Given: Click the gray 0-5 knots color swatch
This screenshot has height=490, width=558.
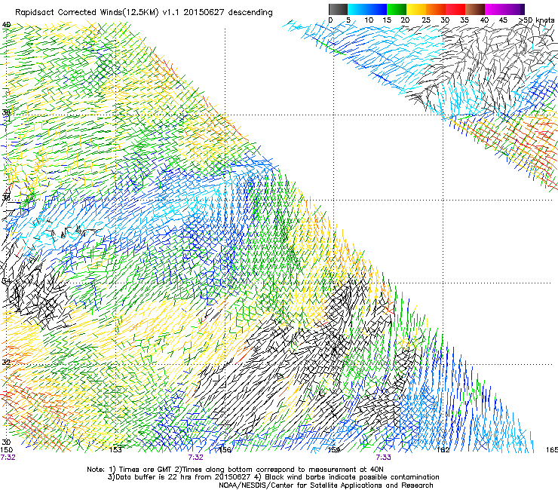Looking at the screenshot, I should [338, 9].
